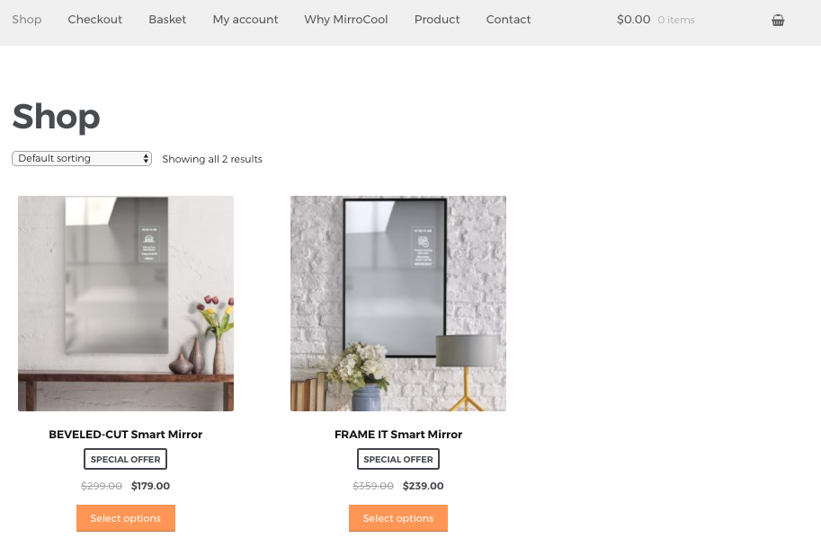
Task: Open the Checkout page
Action: (x=94, y=20)
